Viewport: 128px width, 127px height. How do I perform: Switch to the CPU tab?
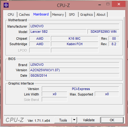tap(11, 15)
